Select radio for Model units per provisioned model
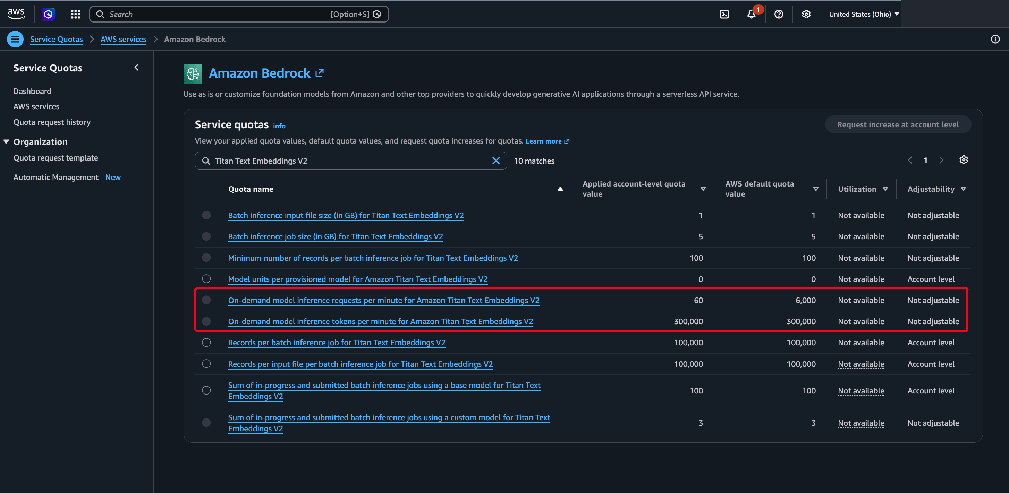The height and width of the screenshot is (493, 1009). click(206, 279)
